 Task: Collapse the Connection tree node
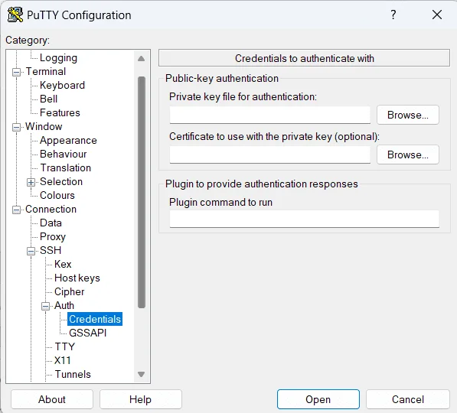[17, 210]
